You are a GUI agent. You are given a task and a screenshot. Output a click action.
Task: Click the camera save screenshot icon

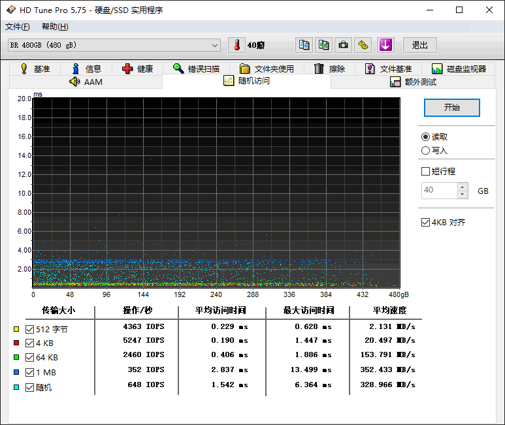click(343, 45)
